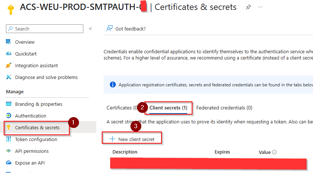Type in the sidebar Search box
The height and width of the screenshot is (173, 313).
48,29
